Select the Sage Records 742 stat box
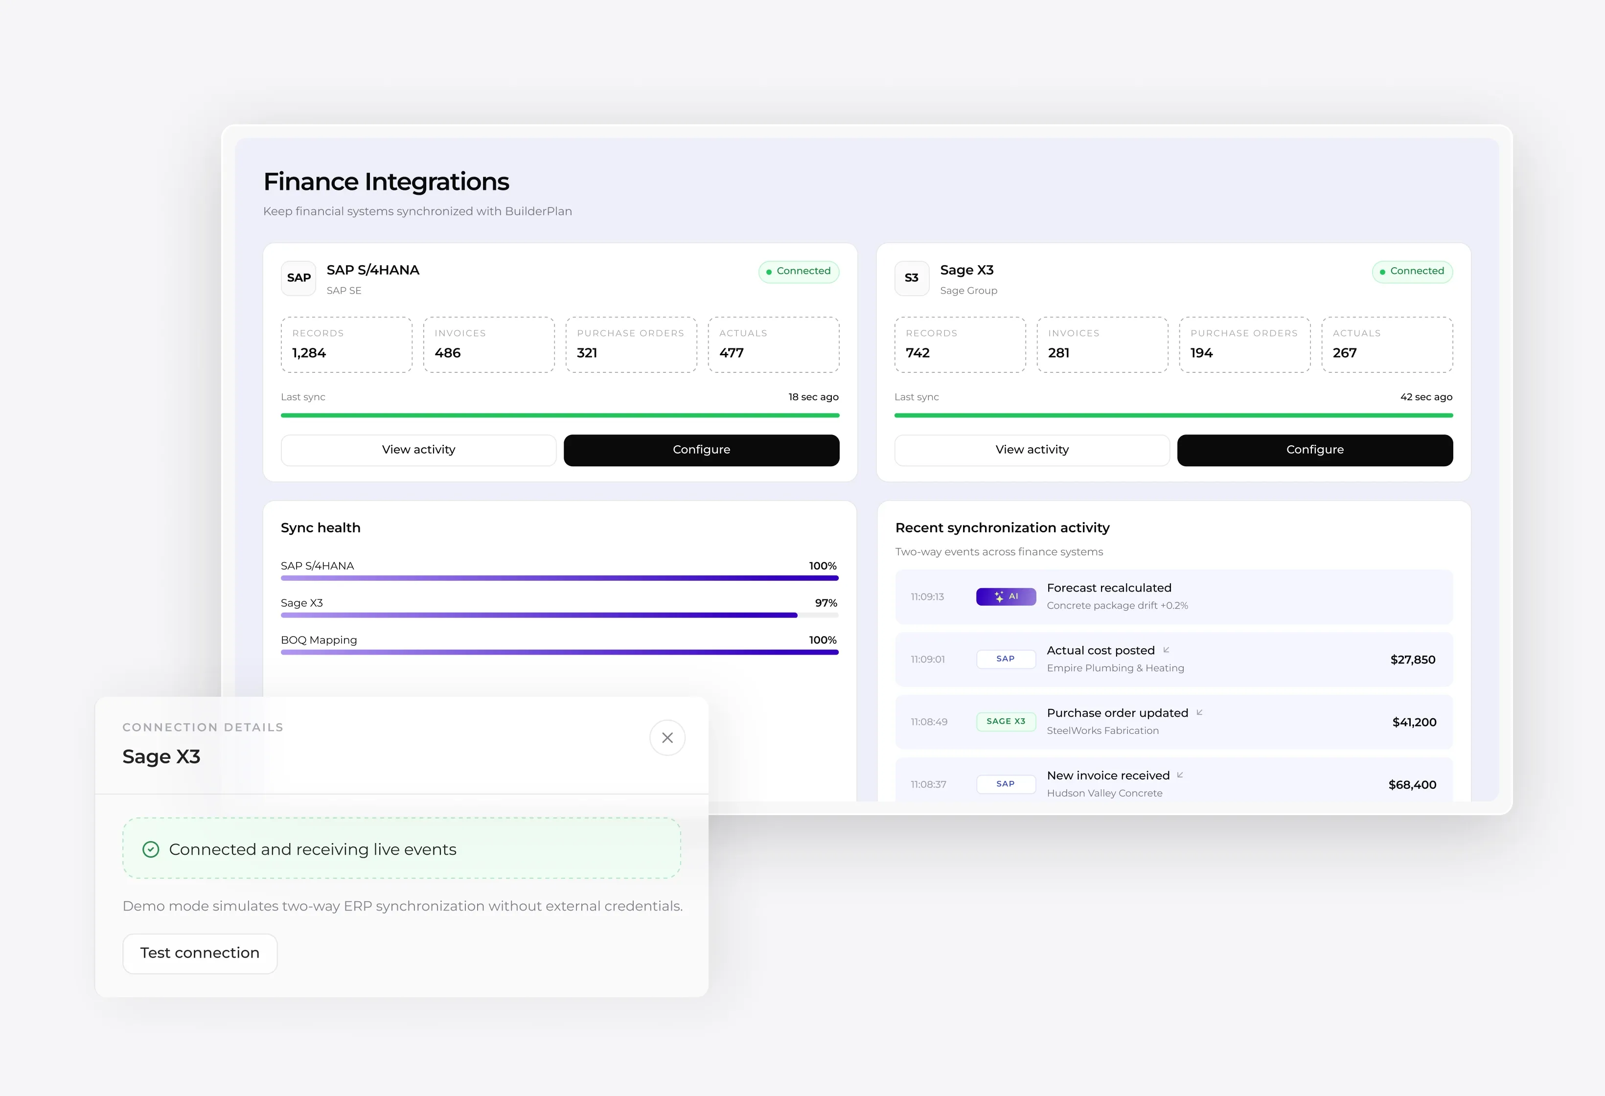 pos(959,344)
